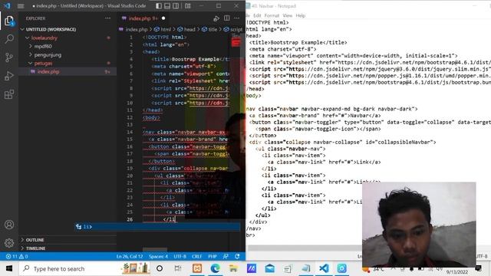Open notifications bell in status bar
Viewport: 491px width, 276px height.
click(237, 256)
